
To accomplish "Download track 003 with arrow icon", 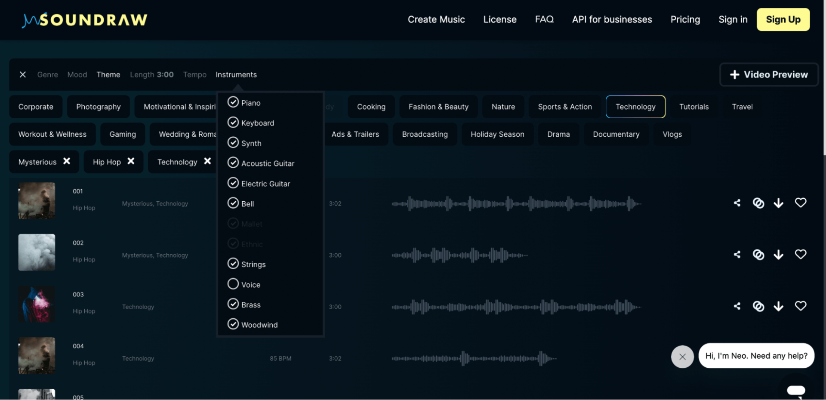I will (778, 306).
